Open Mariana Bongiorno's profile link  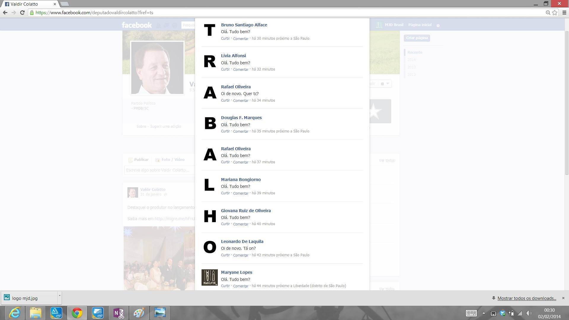click(241, 180)
